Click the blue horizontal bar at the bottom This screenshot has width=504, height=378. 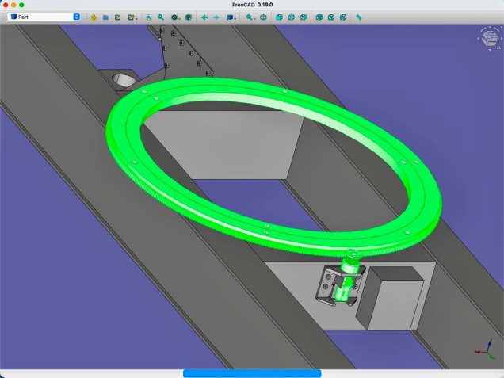point(252,373)
